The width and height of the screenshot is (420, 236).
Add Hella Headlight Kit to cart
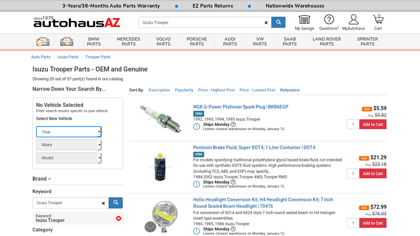[373, 223]
